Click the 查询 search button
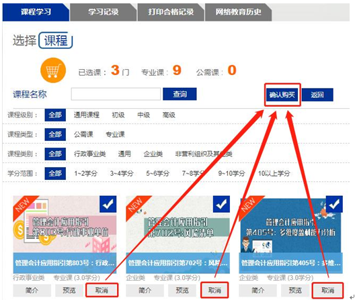Image resolution: width=355 pixels, height=300 pixels. (x=180, y=94)
